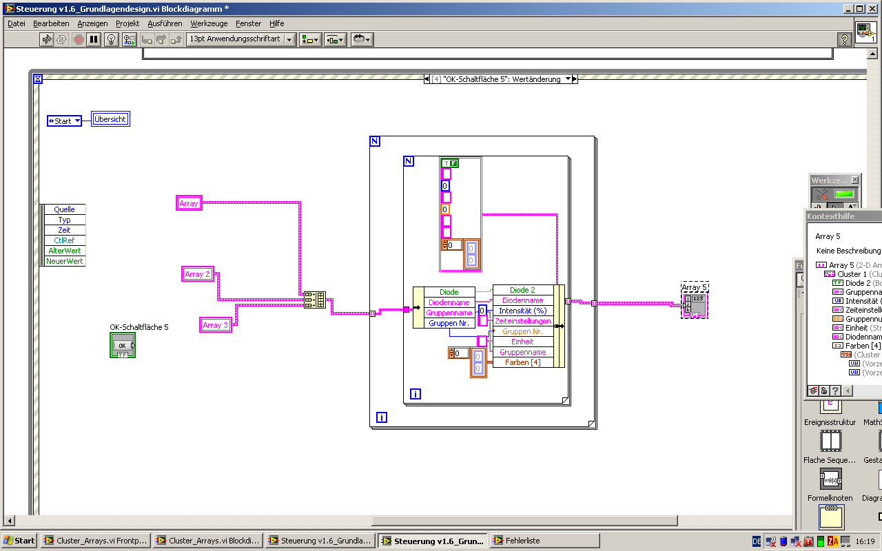The image size is (882, 551).
Task: Click the Run arrow in the toolbar
Action: click(x=47, y=40)
